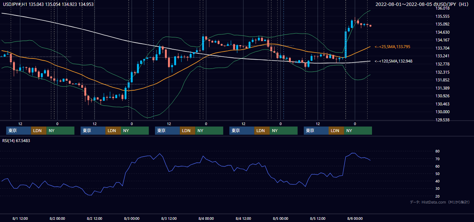Click the 2022-08-01~2022-08-05 USD/JPY (H1) title
This screenshot has width=474, height=222.
pyautogui.click(x=423, y=4)
